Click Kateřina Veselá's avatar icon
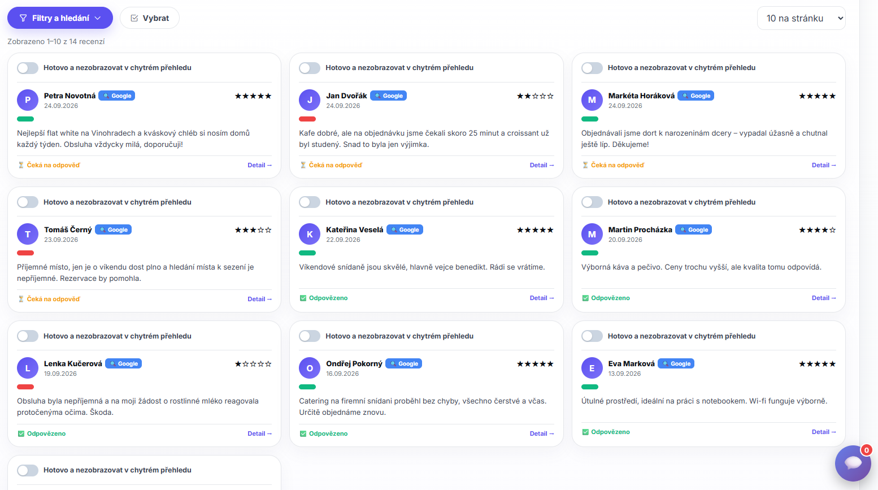 [310, 234]
